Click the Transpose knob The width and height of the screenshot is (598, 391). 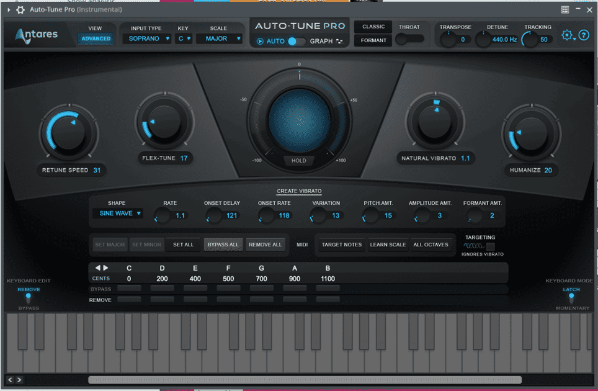pos(448,39)
